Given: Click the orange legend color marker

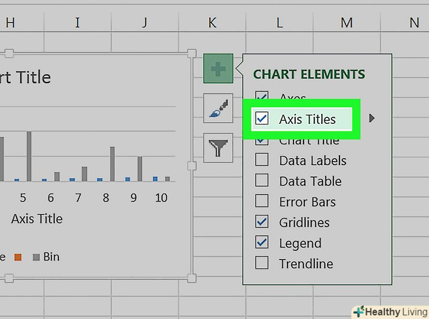Looking at the screenshot, I should tap(18, 257).
